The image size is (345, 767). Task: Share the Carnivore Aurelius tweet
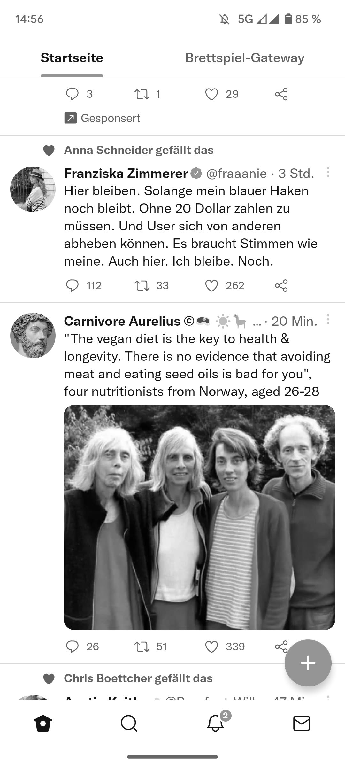click(x=281, y=647)
